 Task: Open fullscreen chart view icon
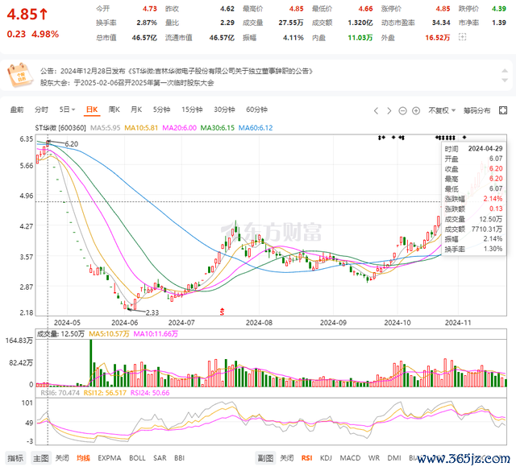pyautogui.click(x=503, y=110)
